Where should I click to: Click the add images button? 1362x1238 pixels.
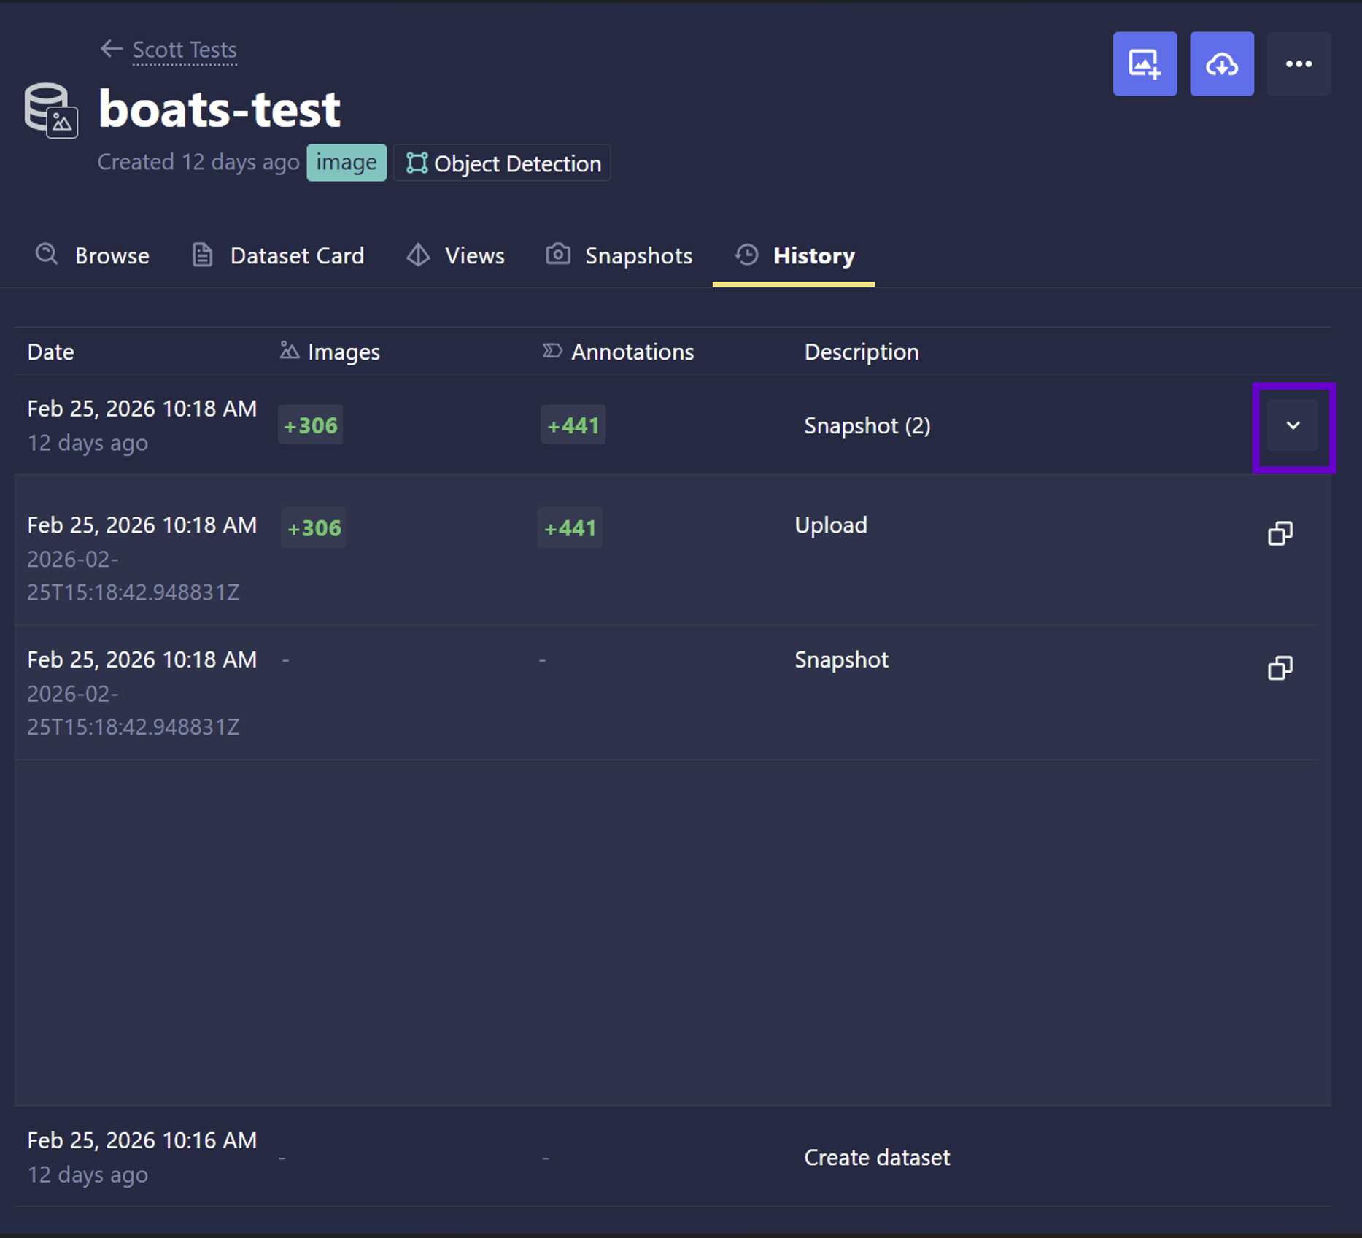coord(1144,64)
